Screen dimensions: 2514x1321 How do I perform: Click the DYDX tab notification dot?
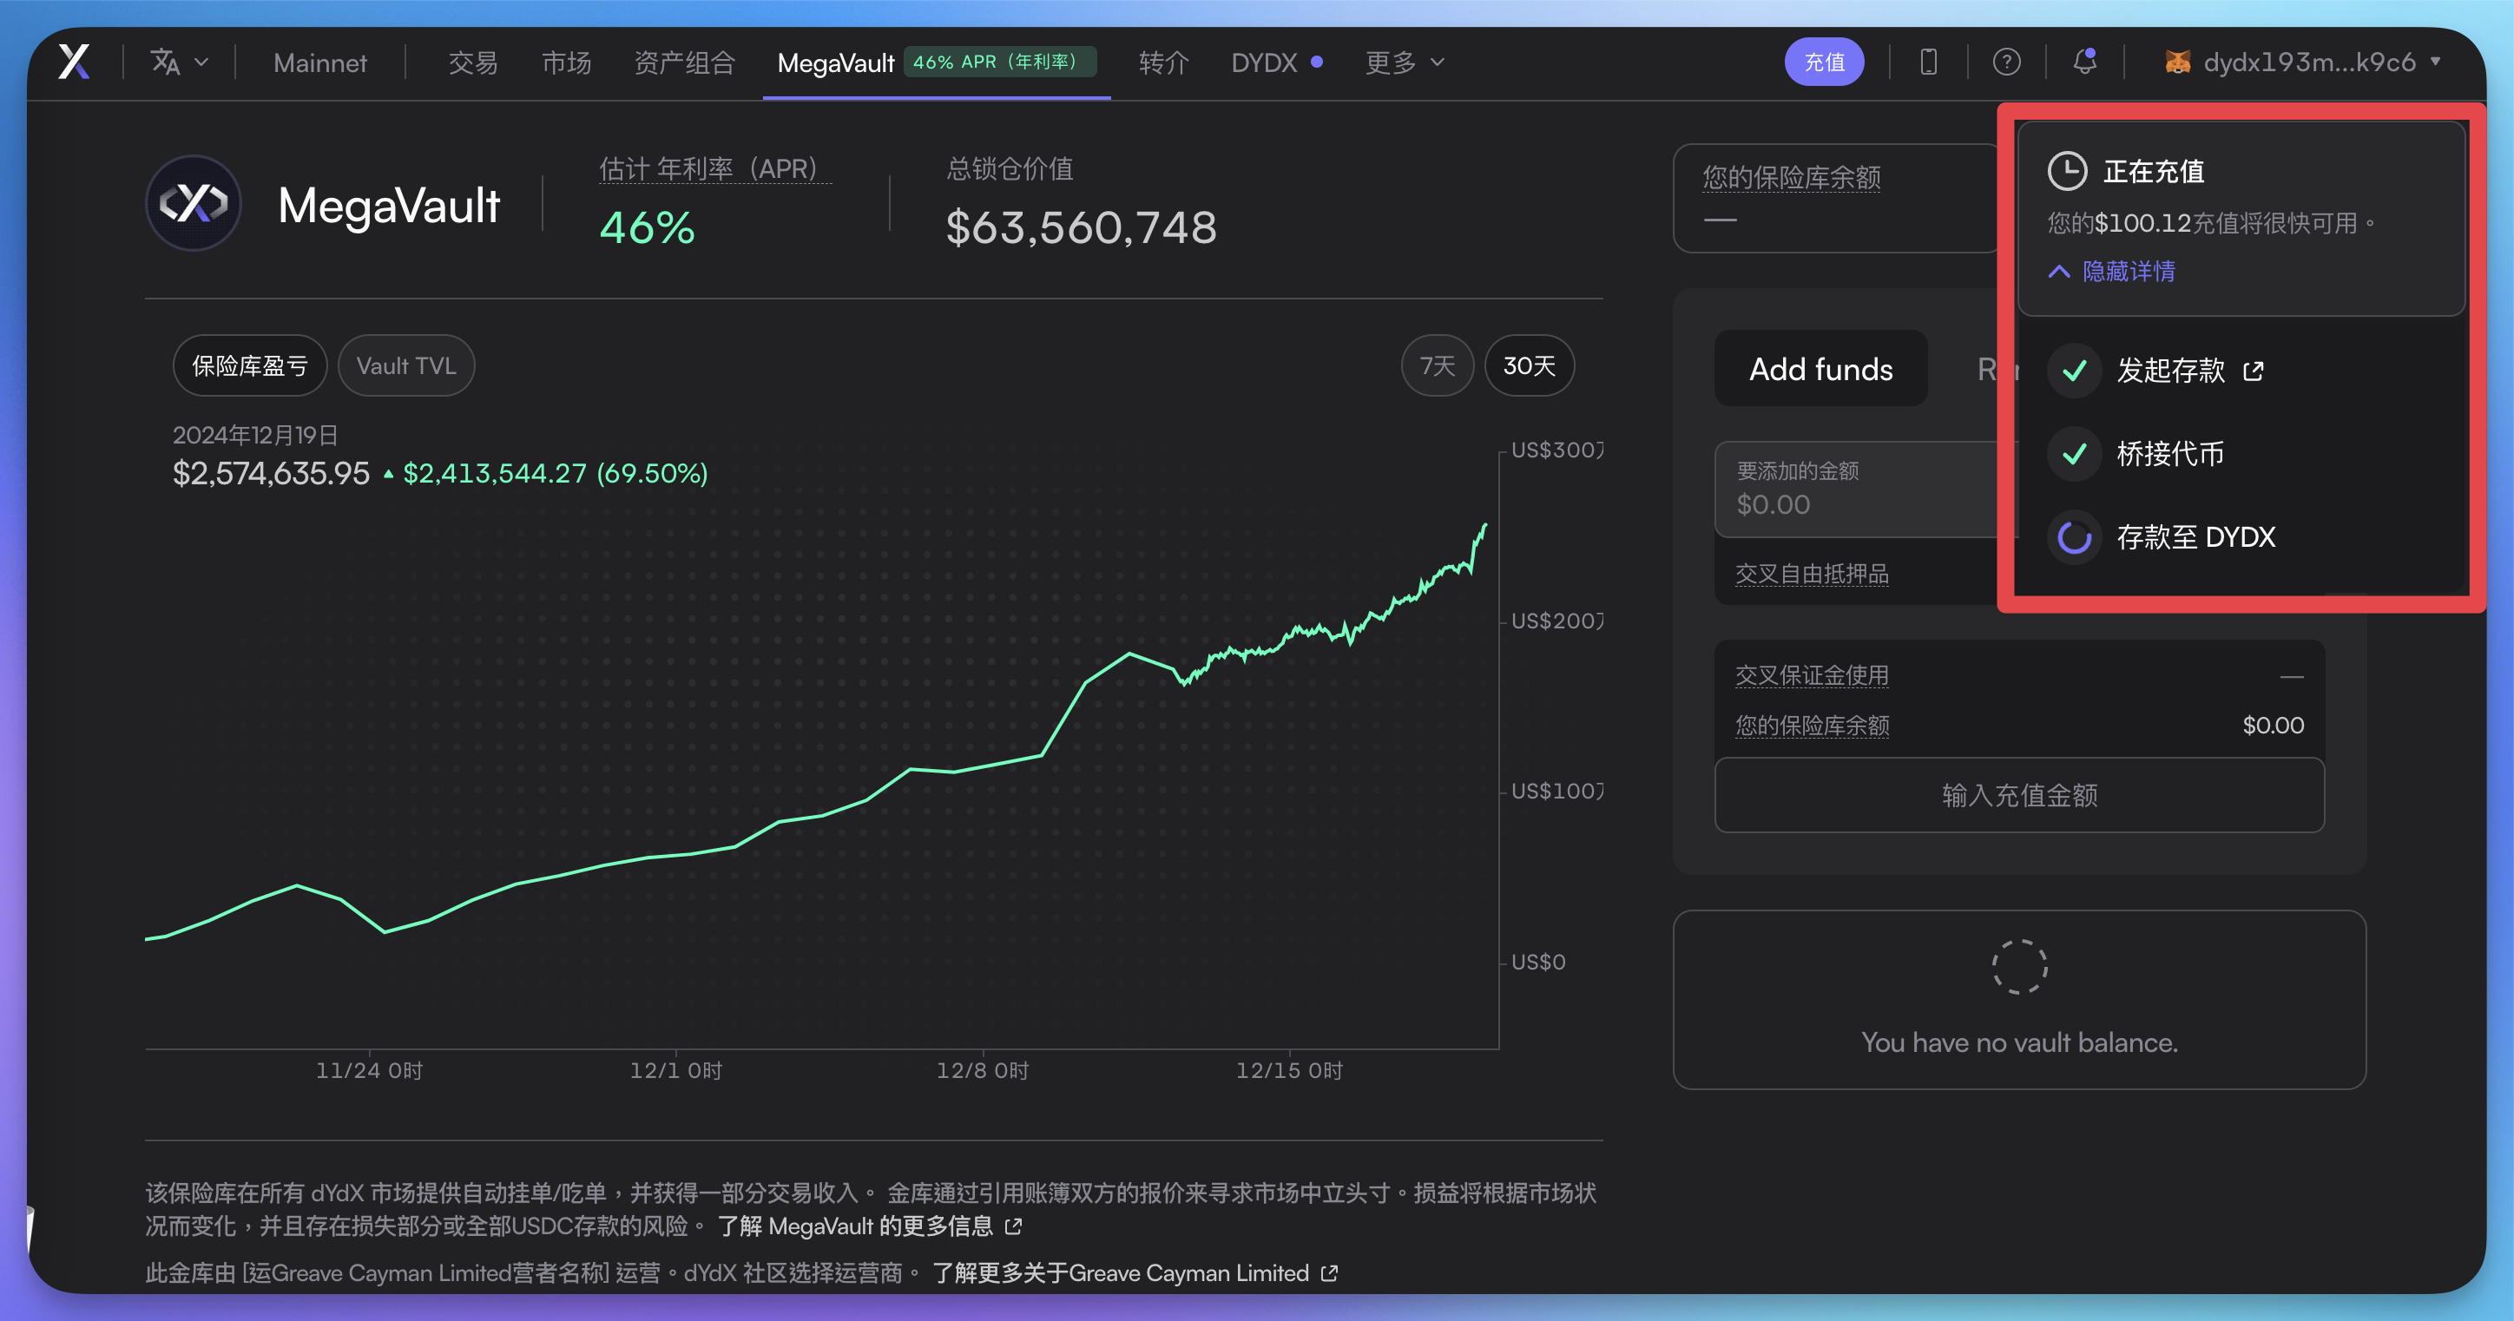[x=1317, y=62]
